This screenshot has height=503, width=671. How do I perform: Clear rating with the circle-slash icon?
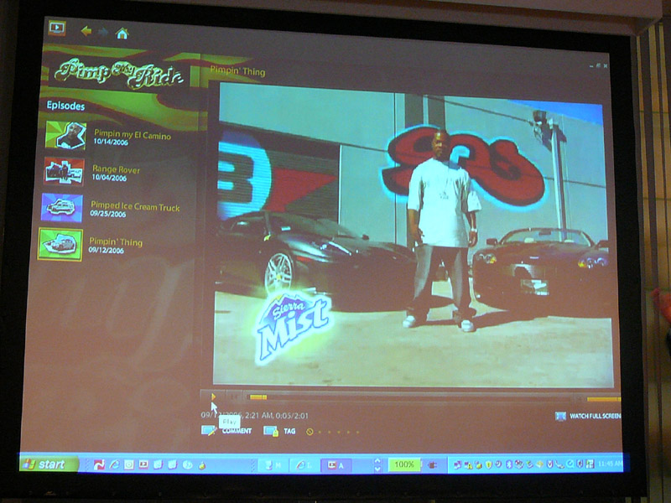pyautogui.click(x=309, y=432)
